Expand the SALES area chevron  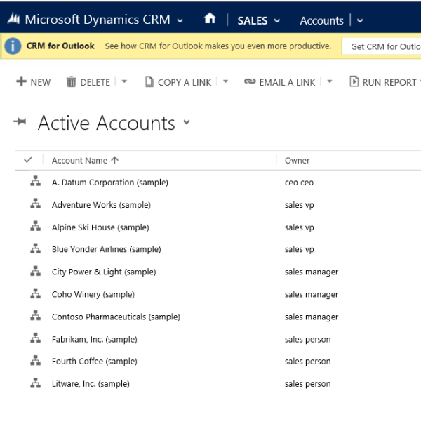click(x=277, y=20)
